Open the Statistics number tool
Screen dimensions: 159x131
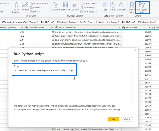click(56, 7)
